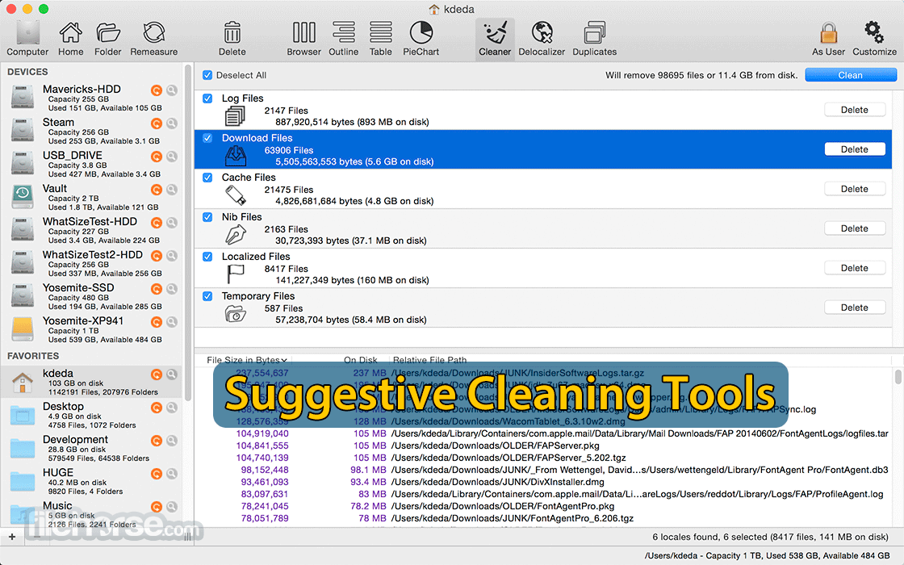Click the Delete trash icon in toolbar
The width and height of the screenshot is (904, 565).
(x=232, y=39)
